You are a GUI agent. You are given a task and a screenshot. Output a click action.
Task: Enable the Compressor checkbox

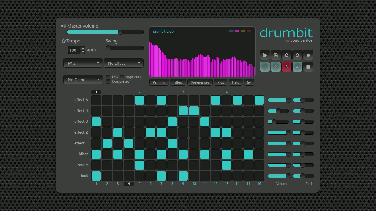pos(108,81)
